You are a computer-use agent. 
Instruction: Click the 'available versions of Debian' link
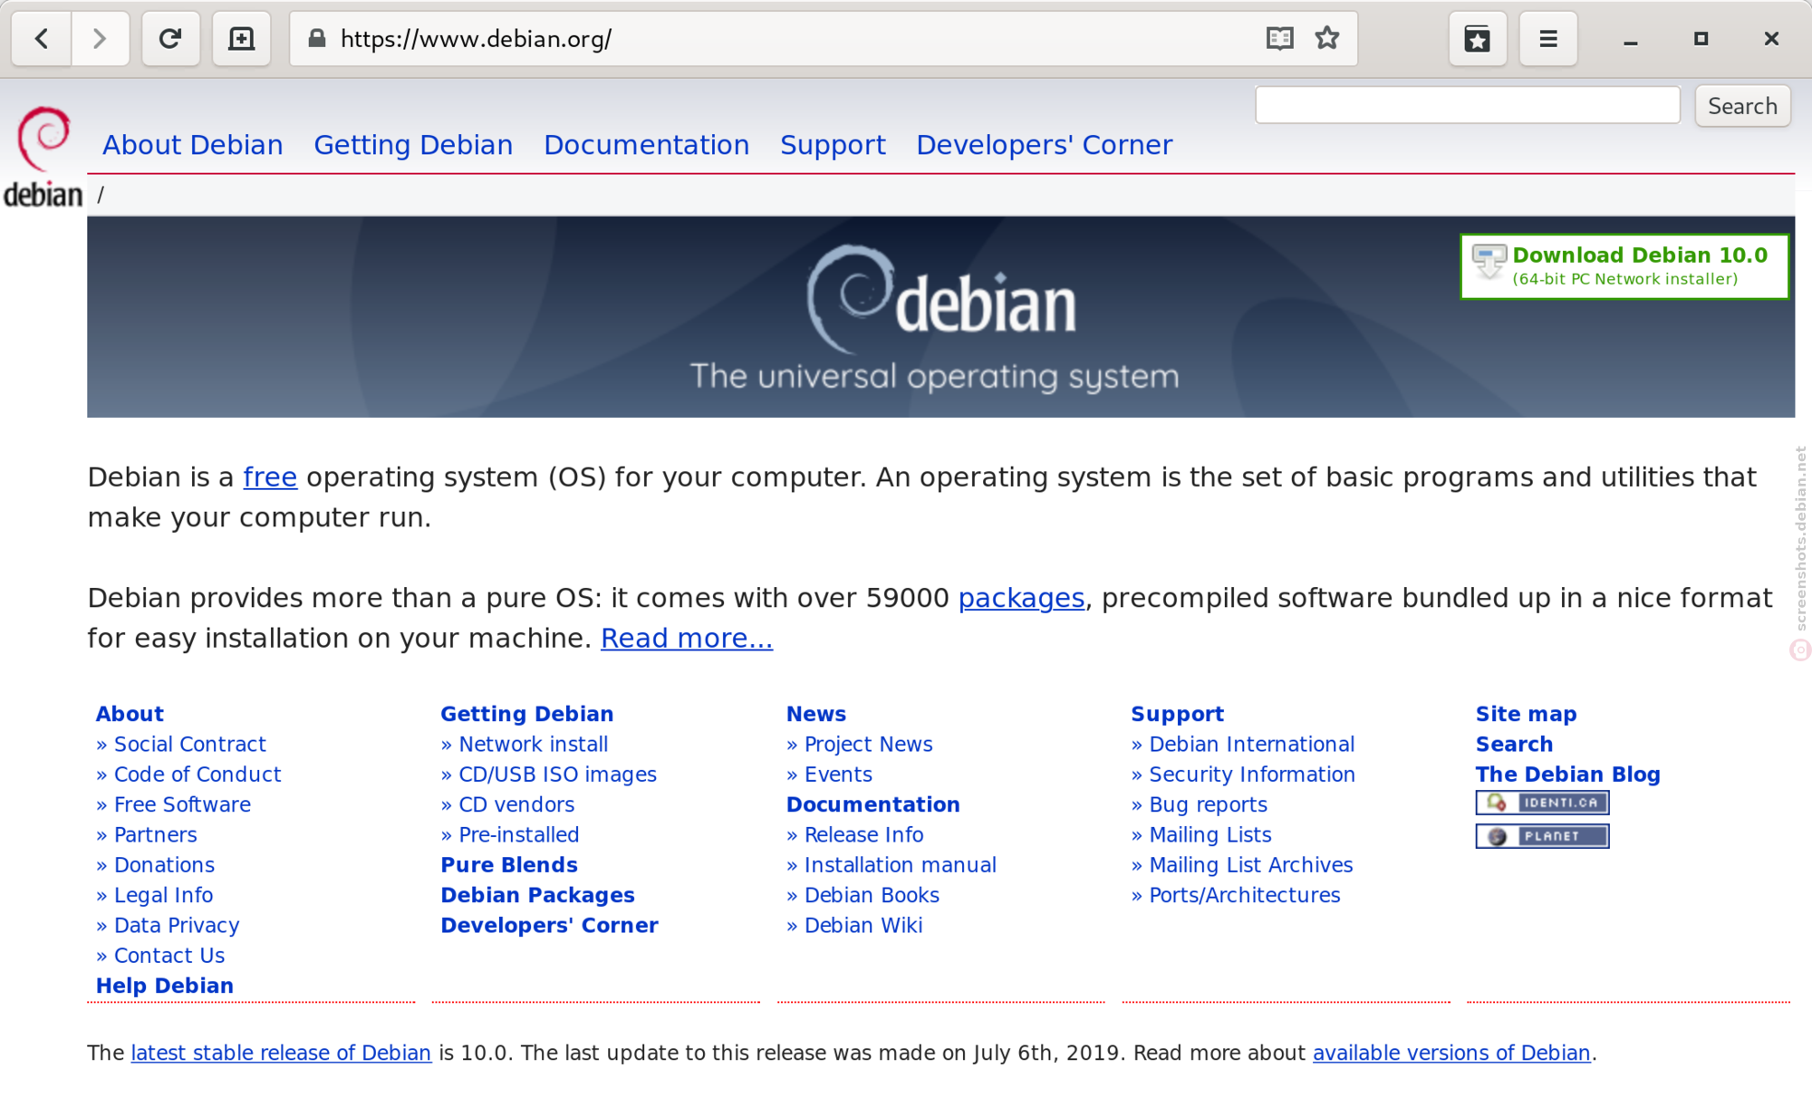1451,1053
